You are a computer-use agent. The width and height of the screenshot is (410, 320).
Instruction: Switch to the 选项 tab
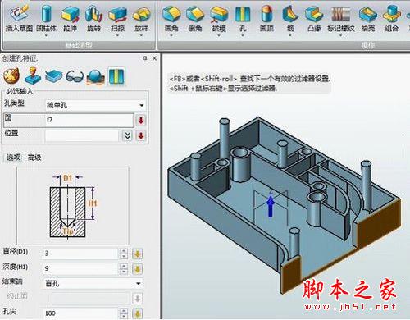click(13, 158)
